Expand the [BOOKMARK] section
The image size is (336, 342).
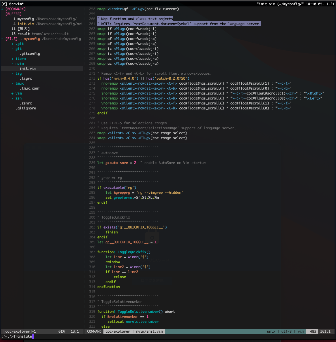(2, 9)
